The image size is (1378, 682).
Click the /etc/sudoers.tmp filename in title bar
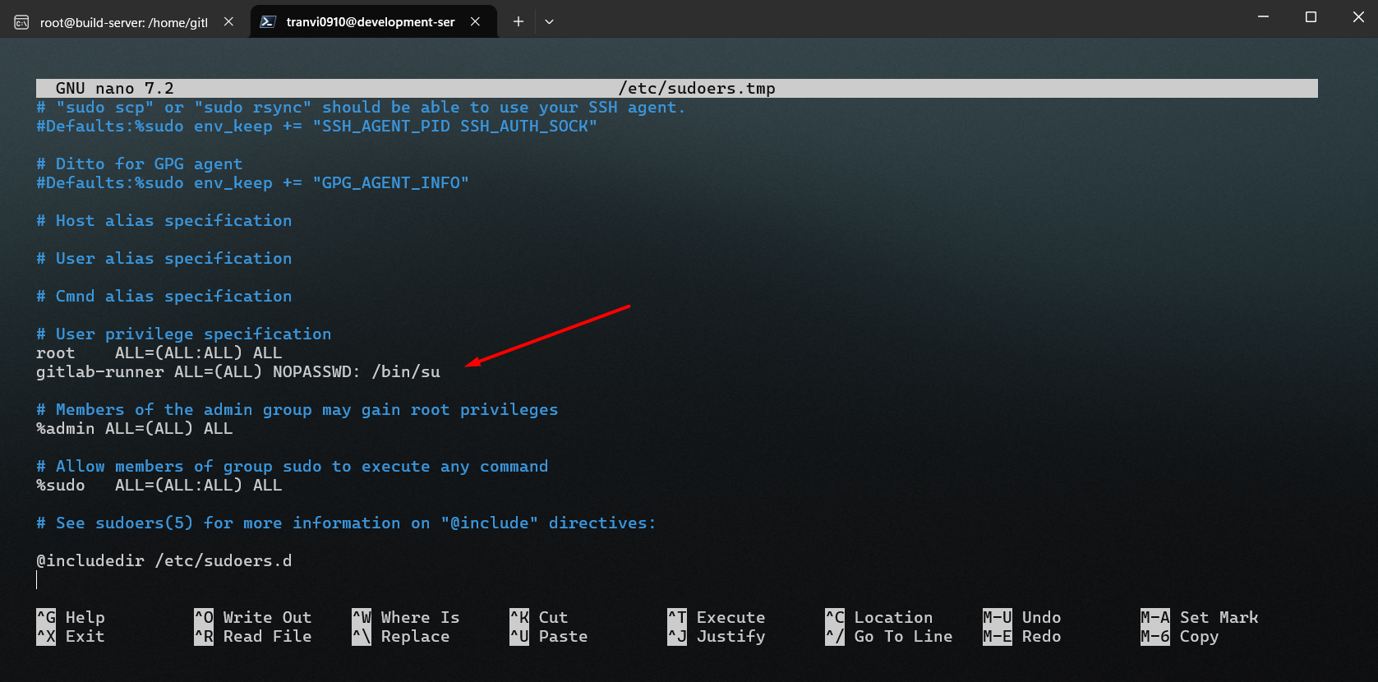pyautogui.click(x=696, y=89)
